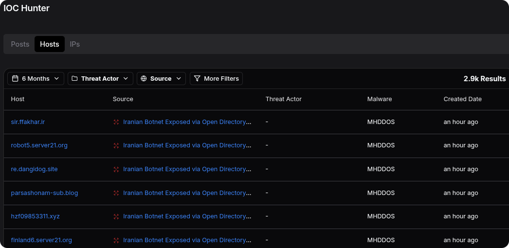Open host sir.ffakhar.ir

[x=28, y=122]
